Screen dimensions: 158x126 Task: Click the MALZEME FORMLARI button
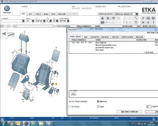130,112
